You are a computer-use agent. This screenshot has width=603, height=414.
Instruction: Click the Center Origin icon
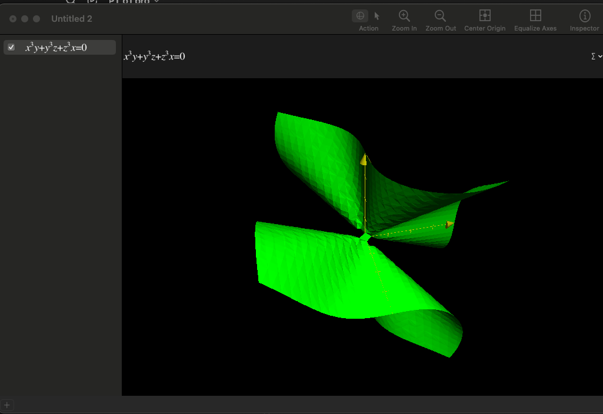tap(485, 15)
